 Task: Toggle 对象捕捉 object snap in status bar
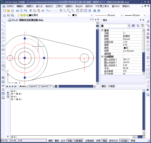pyautogui.click(x=78, y=141)
